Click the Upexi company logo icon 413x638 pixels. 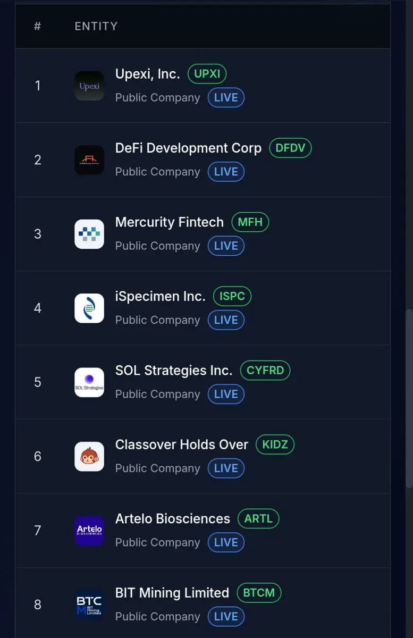click(x=89, y=86)
